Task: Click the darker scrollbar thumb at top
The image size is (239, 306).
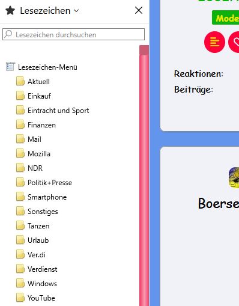Action: coord(144,50)
